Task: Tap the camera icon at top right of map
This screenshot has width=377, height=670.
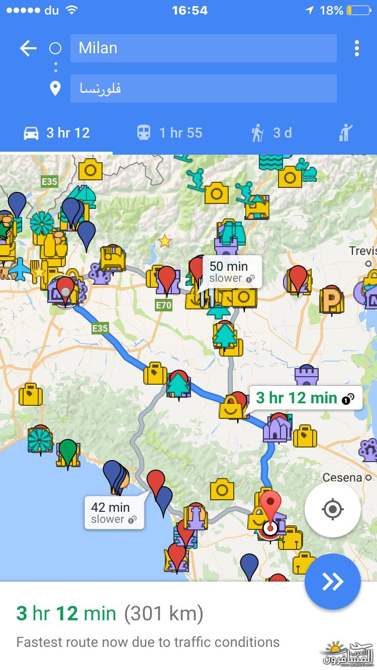Action: pos(290,176)
